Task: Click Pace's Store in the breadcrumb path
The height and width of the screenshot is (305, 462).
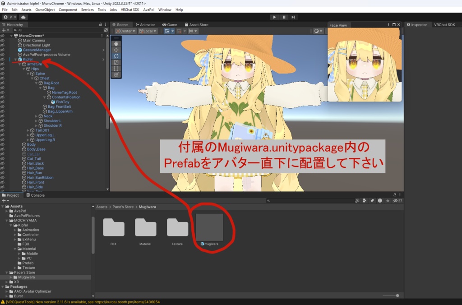Action: [x=123, y=207]
